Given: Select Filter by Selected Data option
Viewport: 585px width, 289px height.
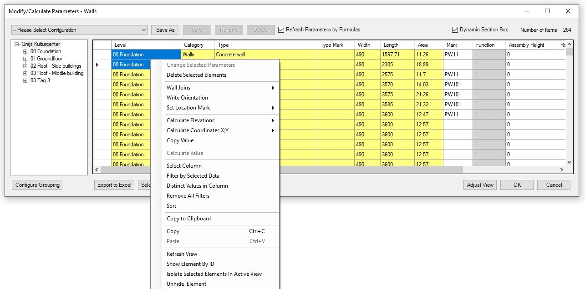Looking at the screenshot, I should coord(193,176).
